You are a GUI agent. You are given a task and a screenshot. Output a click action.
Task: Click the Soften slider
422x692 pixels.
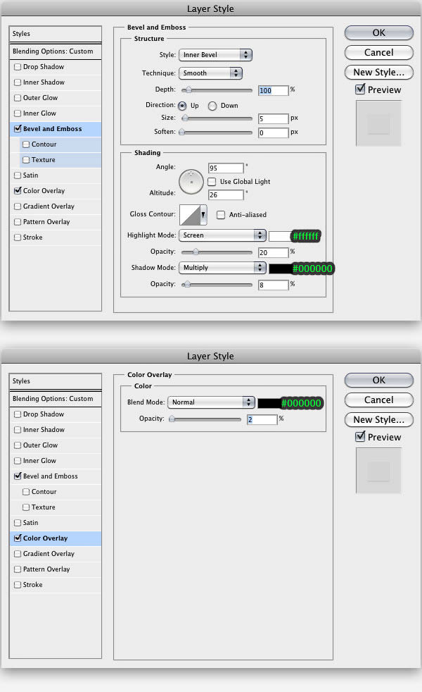215,132
